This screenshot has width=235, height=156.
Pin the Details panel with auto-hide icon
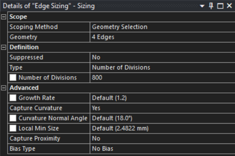211,6
